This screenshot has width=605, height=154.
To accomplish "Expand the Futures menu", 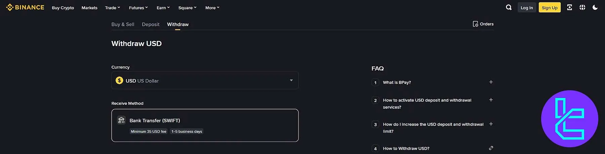I will 138,8.
